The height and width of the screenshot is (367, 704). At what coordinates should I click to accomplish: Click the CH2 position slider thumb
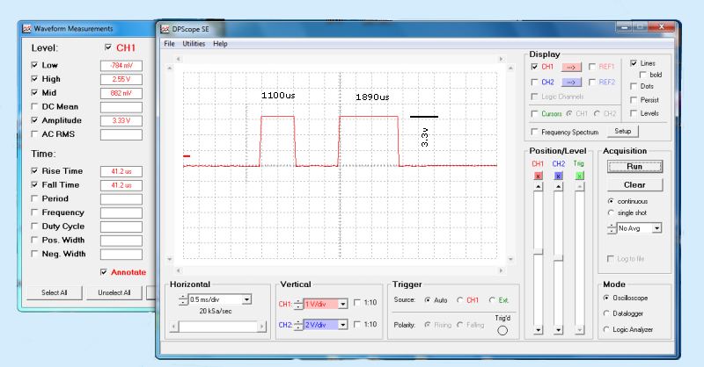coord(558,258)
